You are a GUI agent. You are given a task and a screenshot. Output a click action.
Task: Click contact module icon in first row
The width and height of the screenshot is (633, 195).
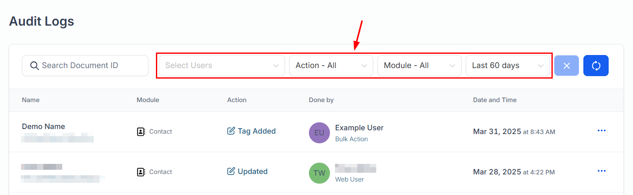tap(141, 132)
